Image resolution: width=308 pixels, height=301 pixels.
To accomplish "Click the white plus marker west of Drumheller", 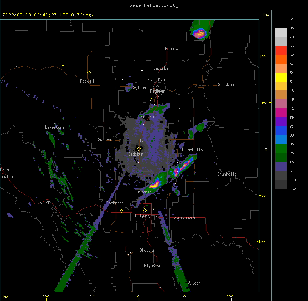I will coord(219,134).
